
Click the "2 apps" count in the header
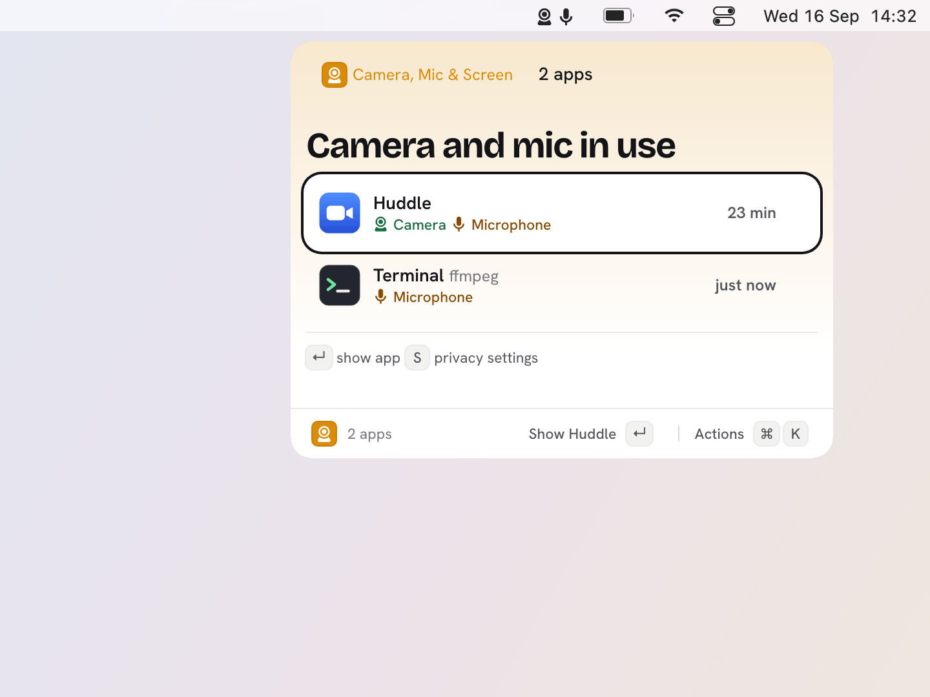click(x=565, y=75)
